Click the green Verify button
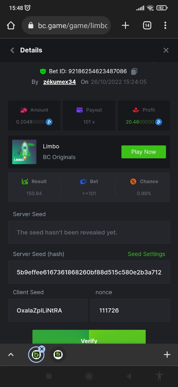The width and height of the screenshot is (178, 387). click(89, 337)
